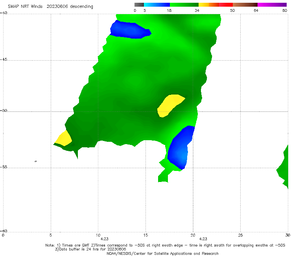Click the blue segment of the wind color bar

pyautogui.click(x=157, y=5)
